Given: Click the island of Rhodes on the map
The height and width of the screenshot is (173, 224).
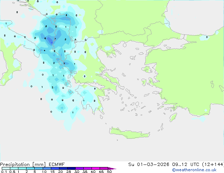Looking at the screenshot, I should coord(173,117).
